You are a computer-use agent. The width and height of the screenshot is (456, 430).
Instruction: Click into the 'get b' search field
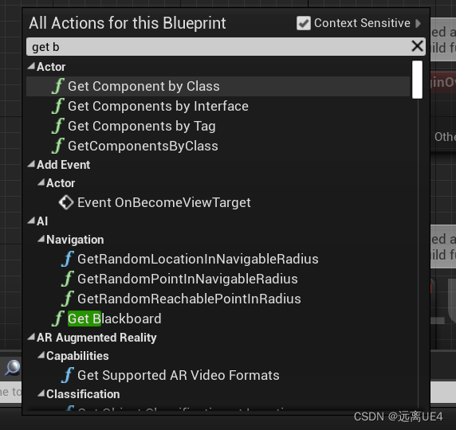click(x=218, y=46)
